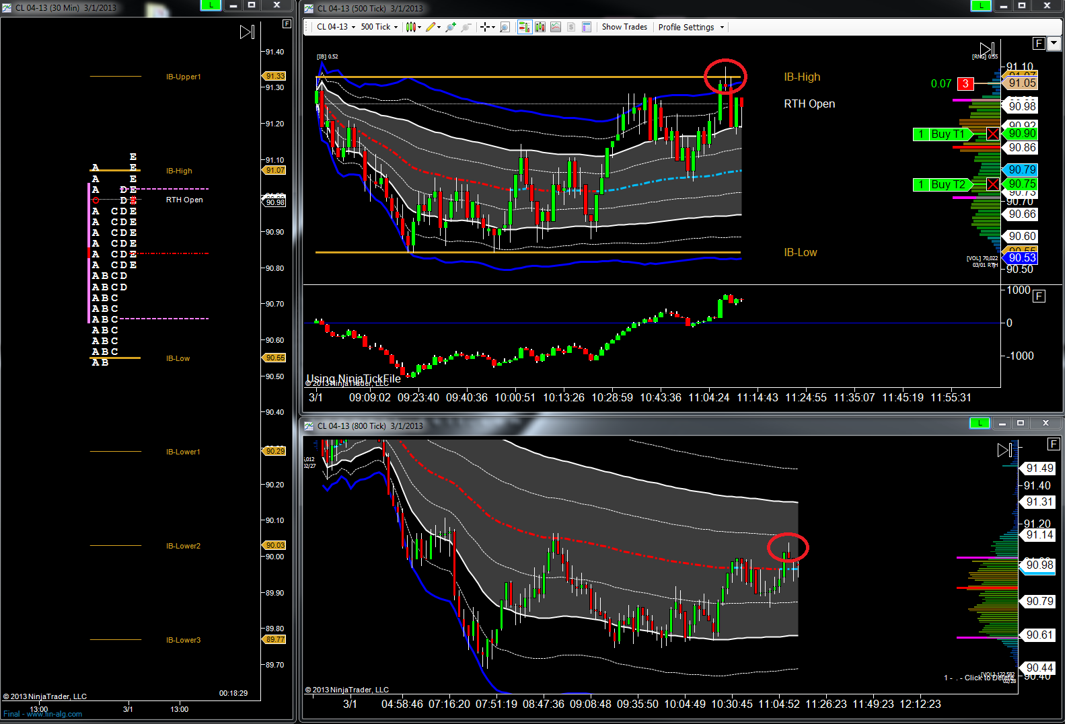
Task: Select the Buy T1 order label
Action: tap(943, 134)
